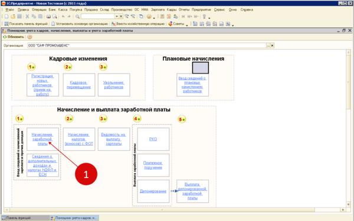
Task: Create a new document via toolbar icon
Action: (x=6, y=17)
